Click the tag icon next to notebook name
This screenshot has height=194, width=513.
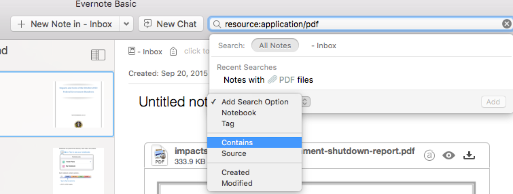click(173, 52)
